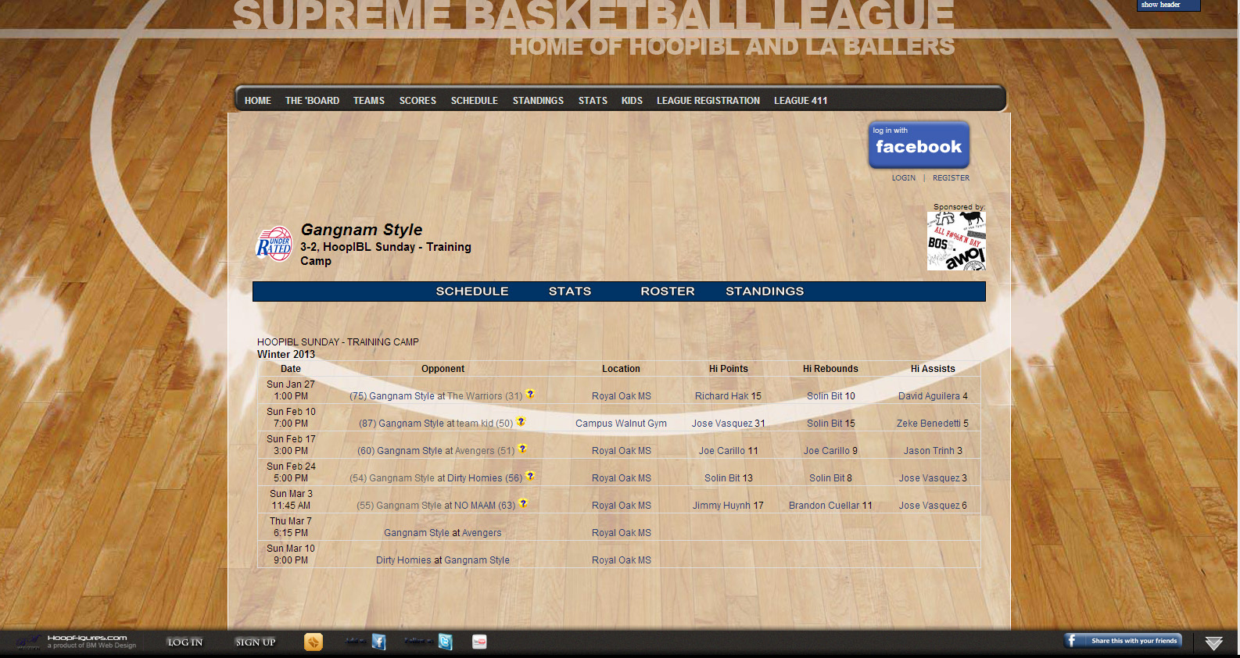Screen dimensions: 1240x658
Task: Log in with Facebook button
Action: click(x=919, y=145)
